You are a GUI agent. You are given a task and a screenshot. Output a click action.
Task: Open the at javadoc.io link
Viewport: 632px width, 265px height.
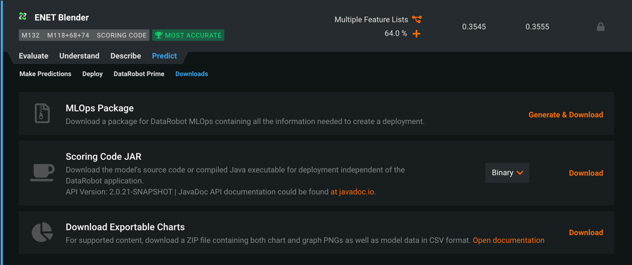point(353,192)
